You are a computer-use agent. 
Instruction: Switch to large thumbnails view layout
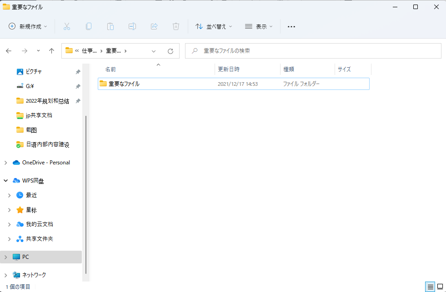(x=440, y=287)
